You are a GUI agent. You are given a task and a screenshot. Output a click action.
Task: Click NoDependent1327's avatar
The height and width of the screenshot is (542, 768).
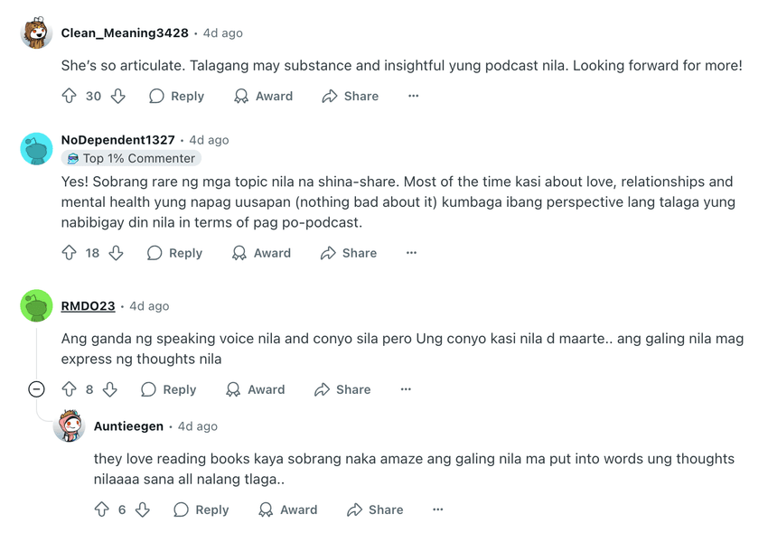coord(37,149)
